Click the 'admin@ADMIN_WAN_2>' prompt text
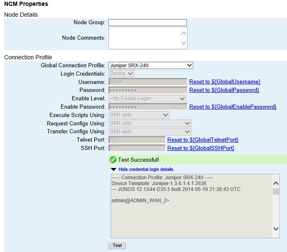287x252 pixels. pos(140,201)
